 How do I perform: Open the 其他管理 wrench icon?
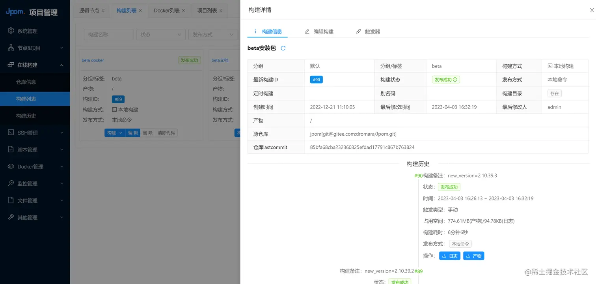11,217
